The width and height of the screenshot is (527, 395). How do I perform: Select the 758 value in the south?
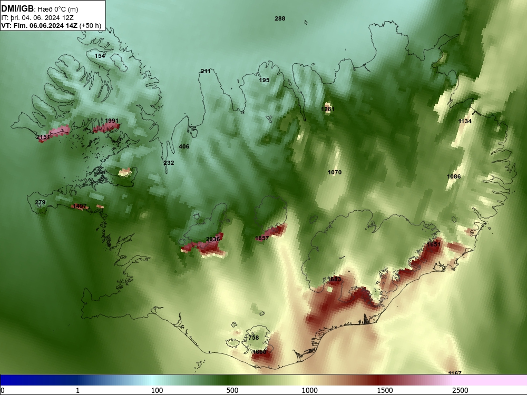tap(253, 338)
